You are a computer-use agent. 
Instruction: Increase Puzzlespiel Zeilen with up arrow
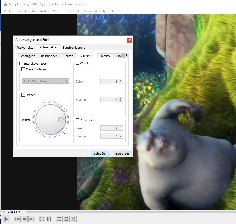tap(120, 127)
